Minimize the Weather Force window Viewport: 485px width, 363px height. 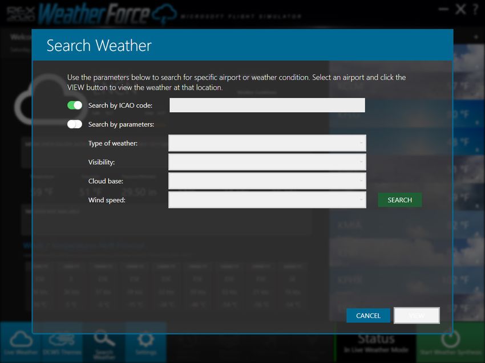[443, 9]
